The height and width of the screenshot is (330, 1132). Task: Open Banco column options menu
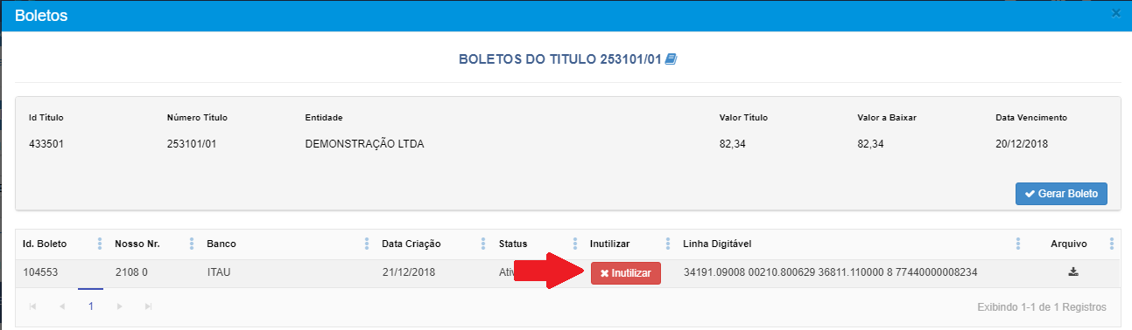366,244
